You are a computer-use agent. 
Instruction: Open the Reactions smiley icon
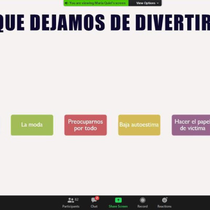(x=164, y=200)
